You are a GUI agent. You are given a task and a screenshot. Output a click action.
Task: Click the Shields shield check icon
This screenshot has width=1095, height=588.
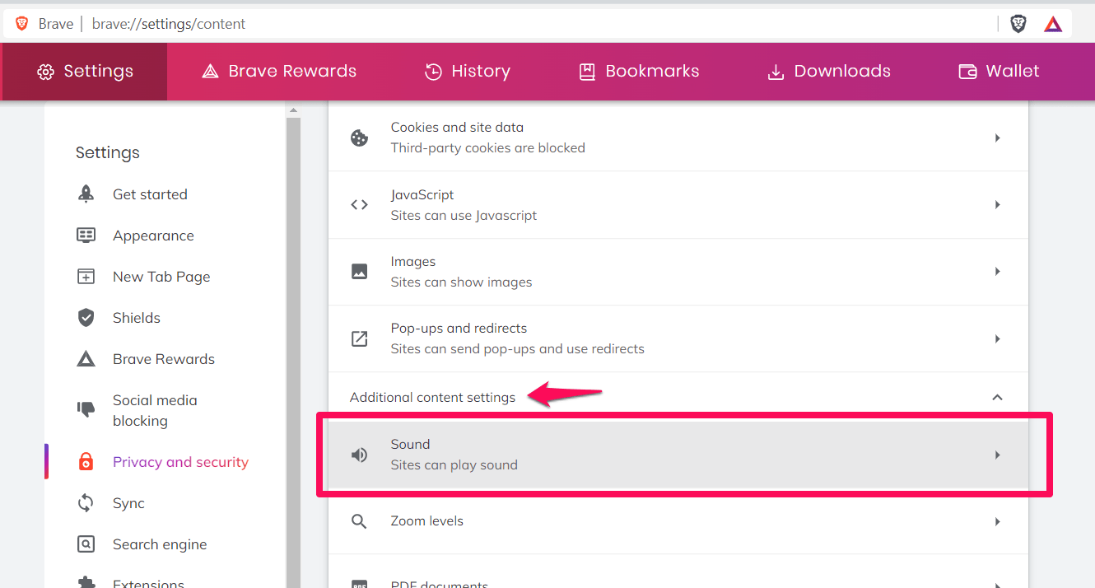[x=86, y=318]
